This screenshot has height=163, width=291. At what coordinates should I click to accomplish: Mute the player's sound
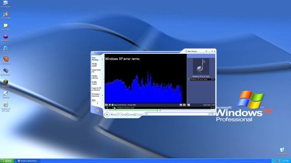127,115
